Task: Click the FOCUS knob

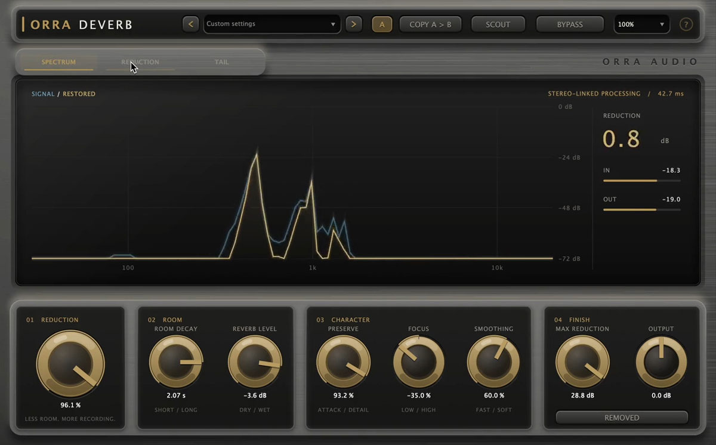Action: [x=419, y=362]
